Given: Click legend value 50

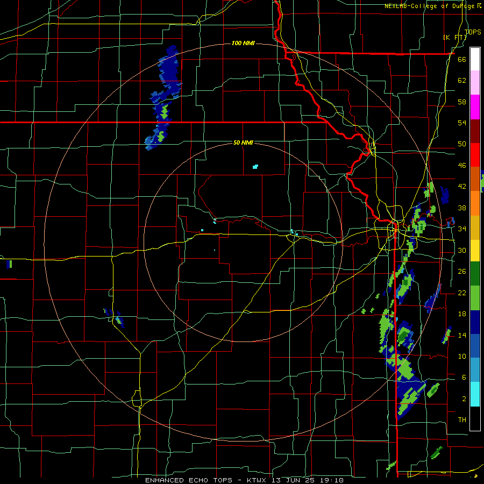Looking at the screenshot, I should (462, 144).
